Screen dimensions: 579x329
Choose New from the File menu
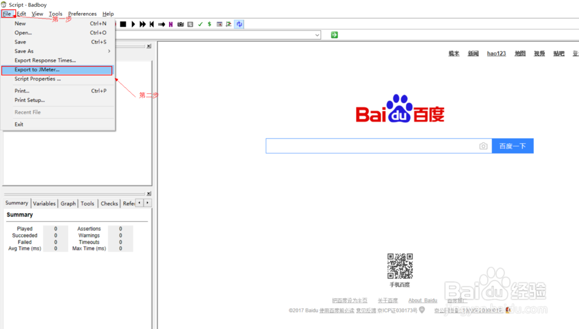[x=57, y=23]
